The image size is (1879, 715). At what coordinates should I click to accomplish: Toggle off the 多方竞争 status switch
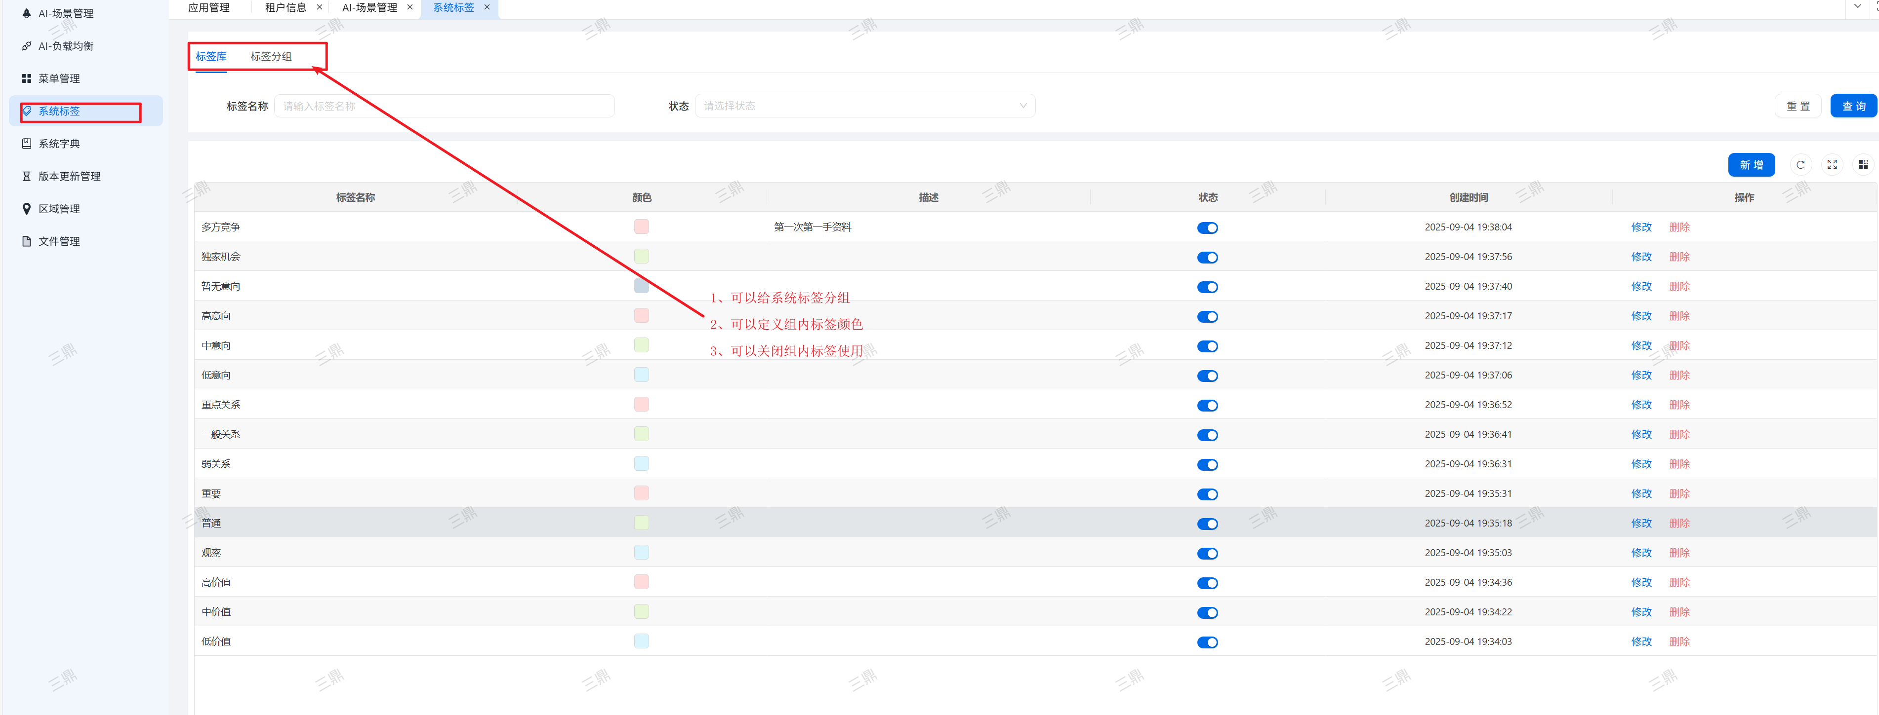pyautogui.click(x=1207, y=228)
